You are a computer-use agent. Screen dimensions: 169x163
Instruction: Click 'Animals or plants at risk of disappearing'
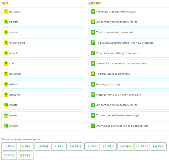(x=122, y=126)
